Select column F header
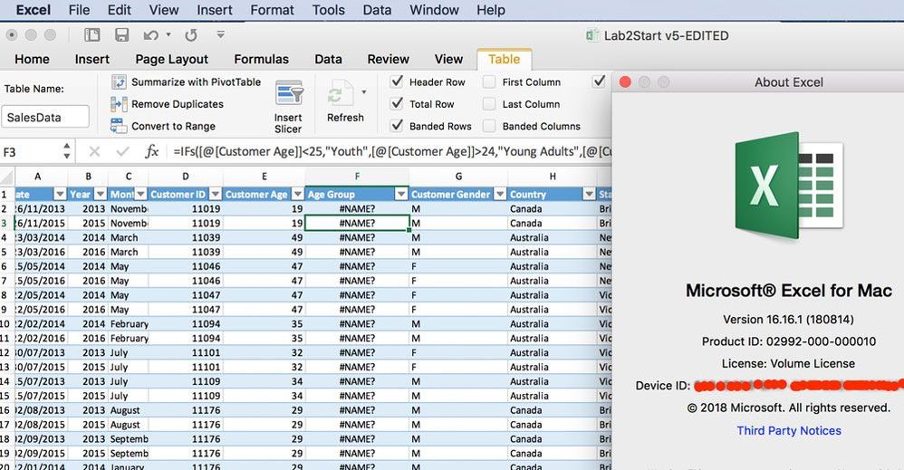Screen dimensions: 904x470 [357, 177]
